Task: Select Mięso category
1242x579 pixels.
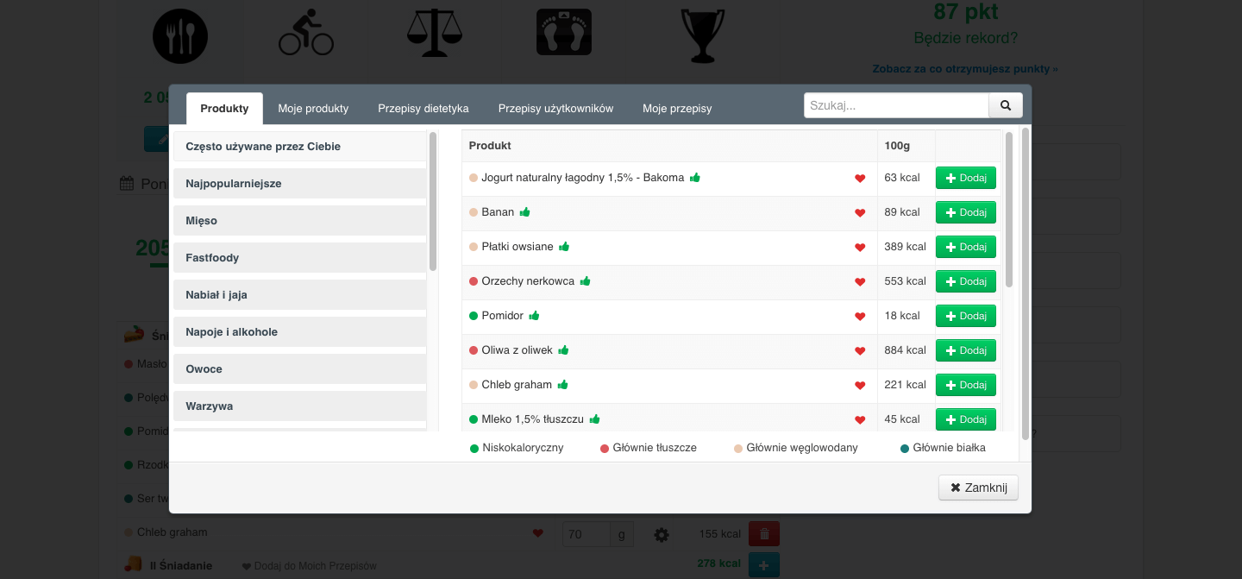Action: 300,221
